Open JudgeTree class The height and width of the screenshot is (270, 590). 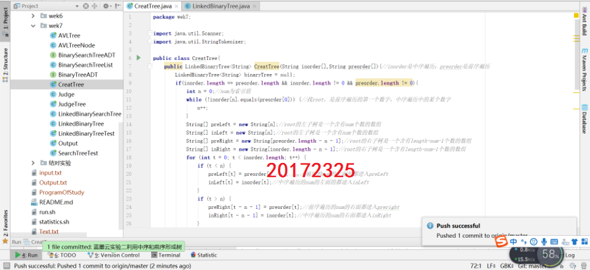[x=72, y=104]
